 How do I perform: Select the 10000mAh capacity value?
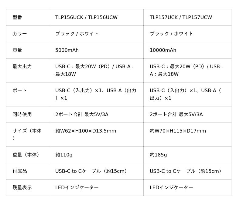tap(163, 50)
